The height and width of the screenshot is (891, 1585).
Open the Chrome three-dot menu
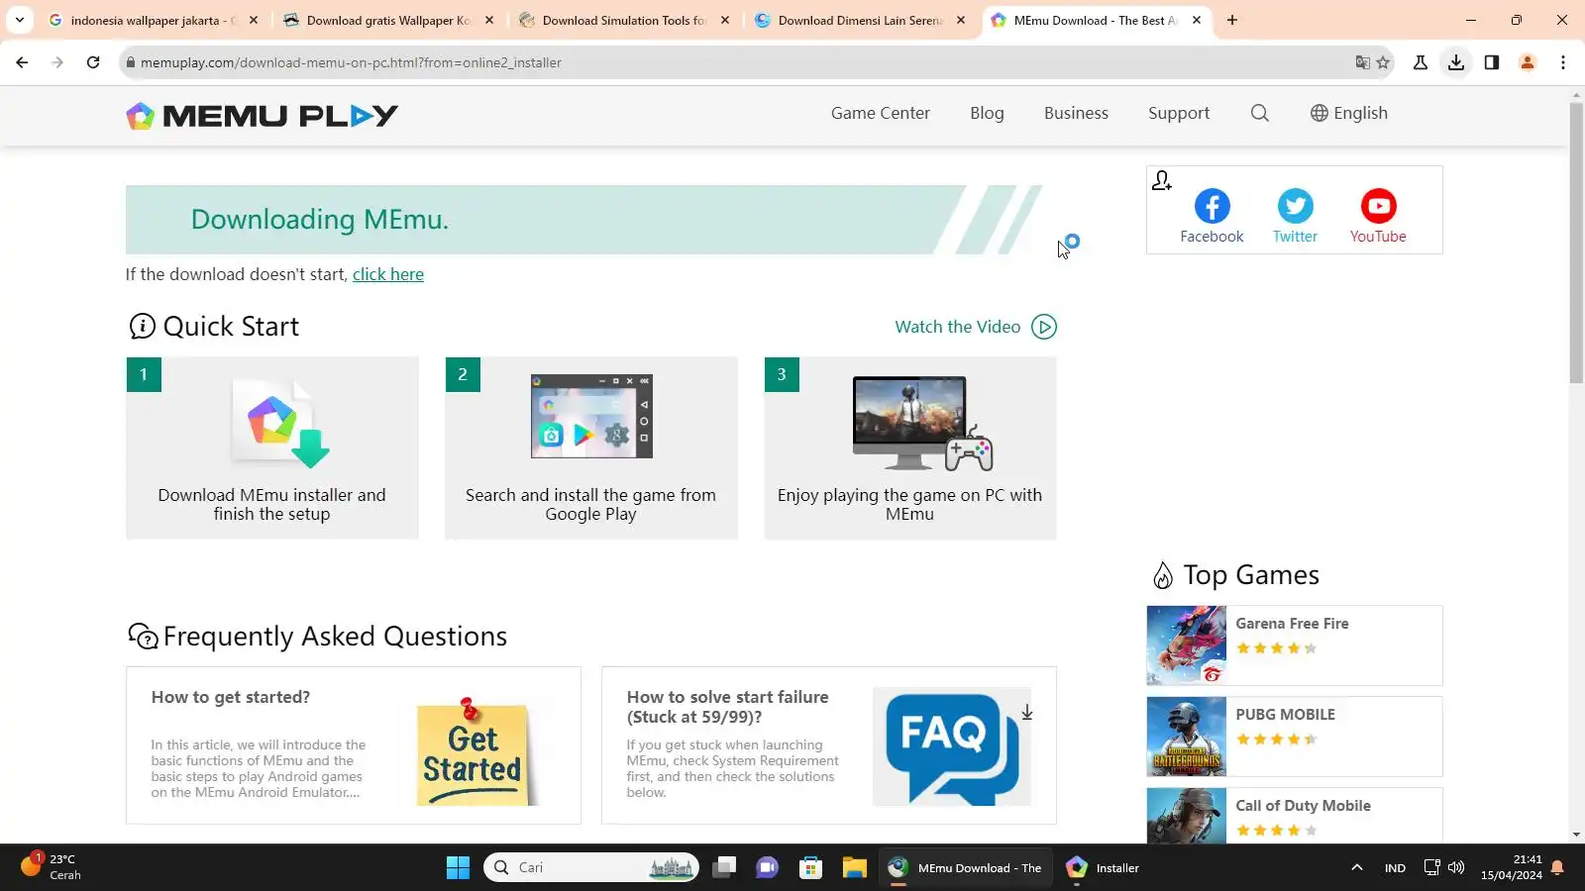pos(1563,62)
